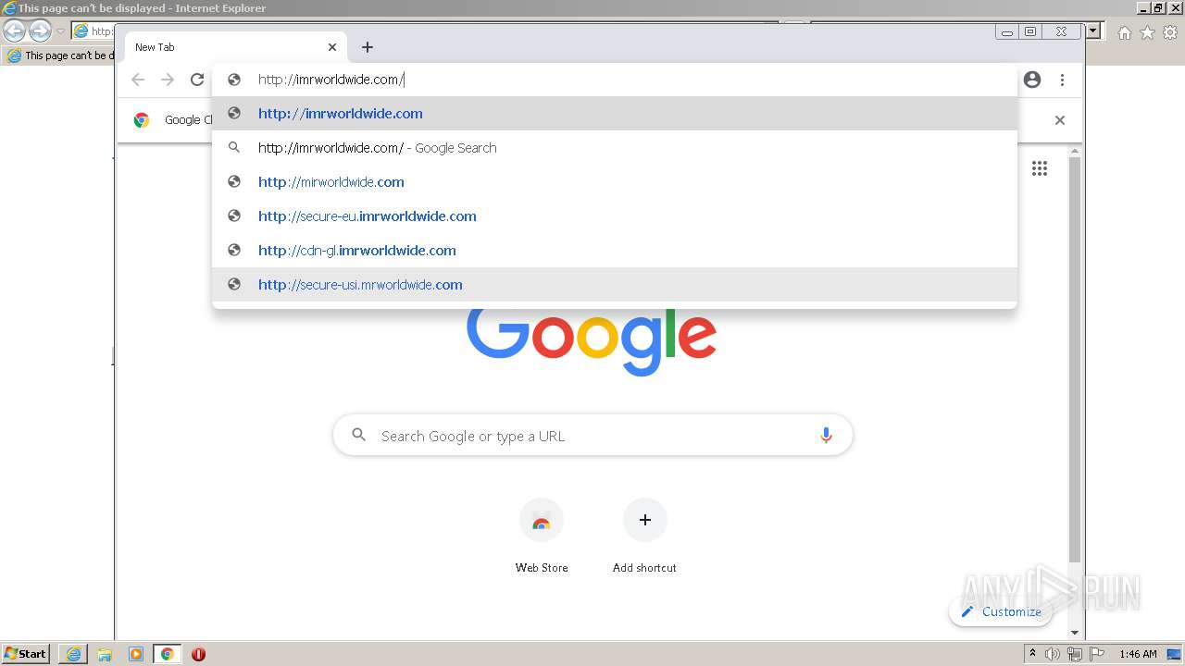Open the red Opera-style taskbar icon

pos(198,654)
